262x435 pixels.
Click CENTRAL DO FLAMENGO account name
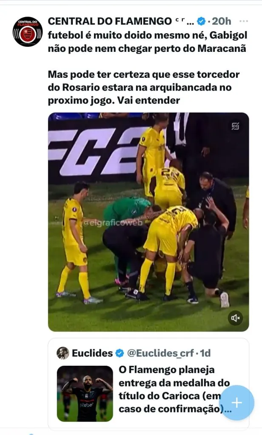point(110,21)
